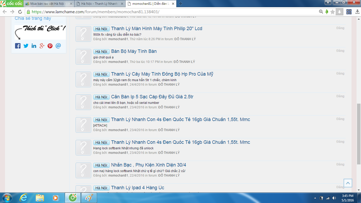The image size is (361, 203).
Task: Open momochan81 profile link under the Nhẫn Bạc thread
Action: pyautogui.click(x=118, y=176)
